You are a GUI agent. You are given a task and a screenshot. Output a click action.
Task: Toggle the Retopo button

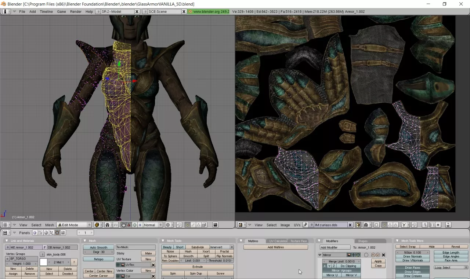coord(98,259)
